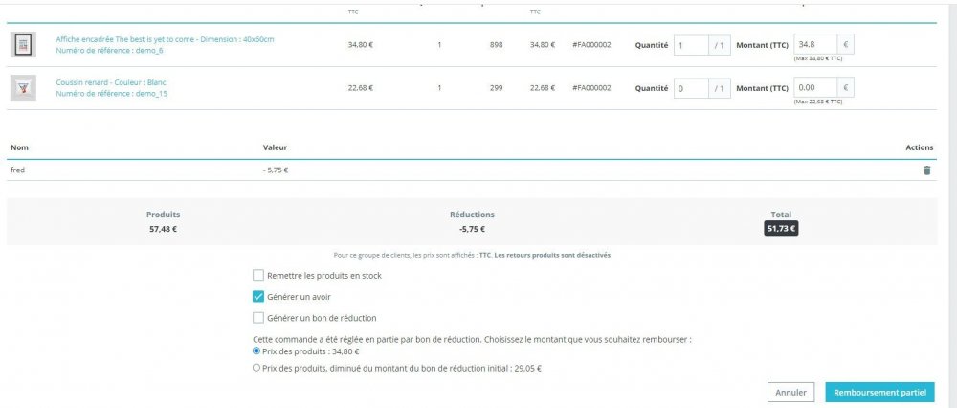Viewport: 957px width, 408px height.
Task: Focus Montant (TTC) field showing 0.00
Action: 815,87
